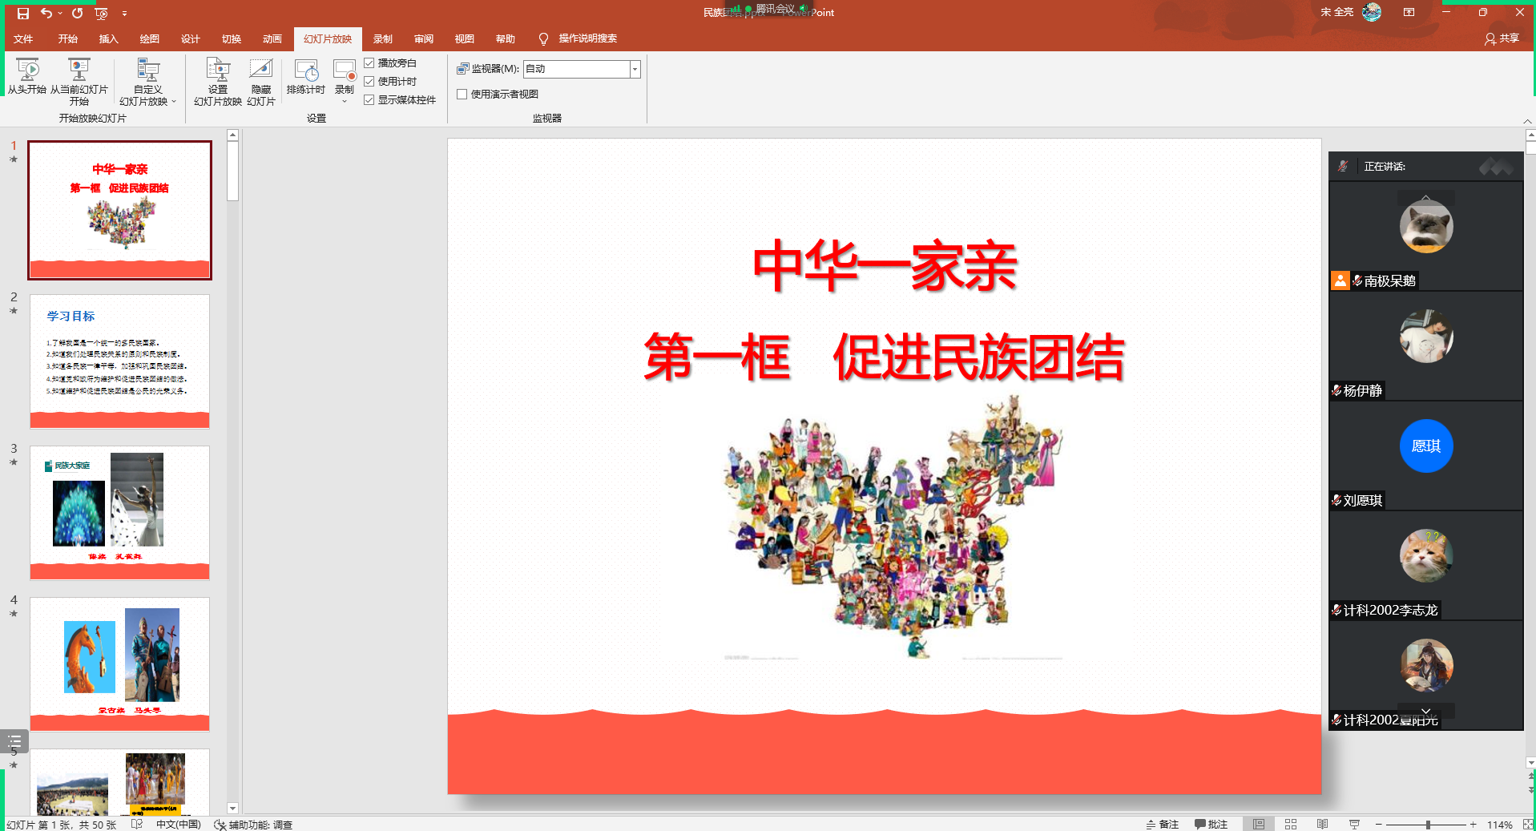Image resolution: width=1536 pixels, height=831 pixels.
Task: Click the Save icon in quick access toolbar
Action: pyautogui.click(x=23, y=13)
